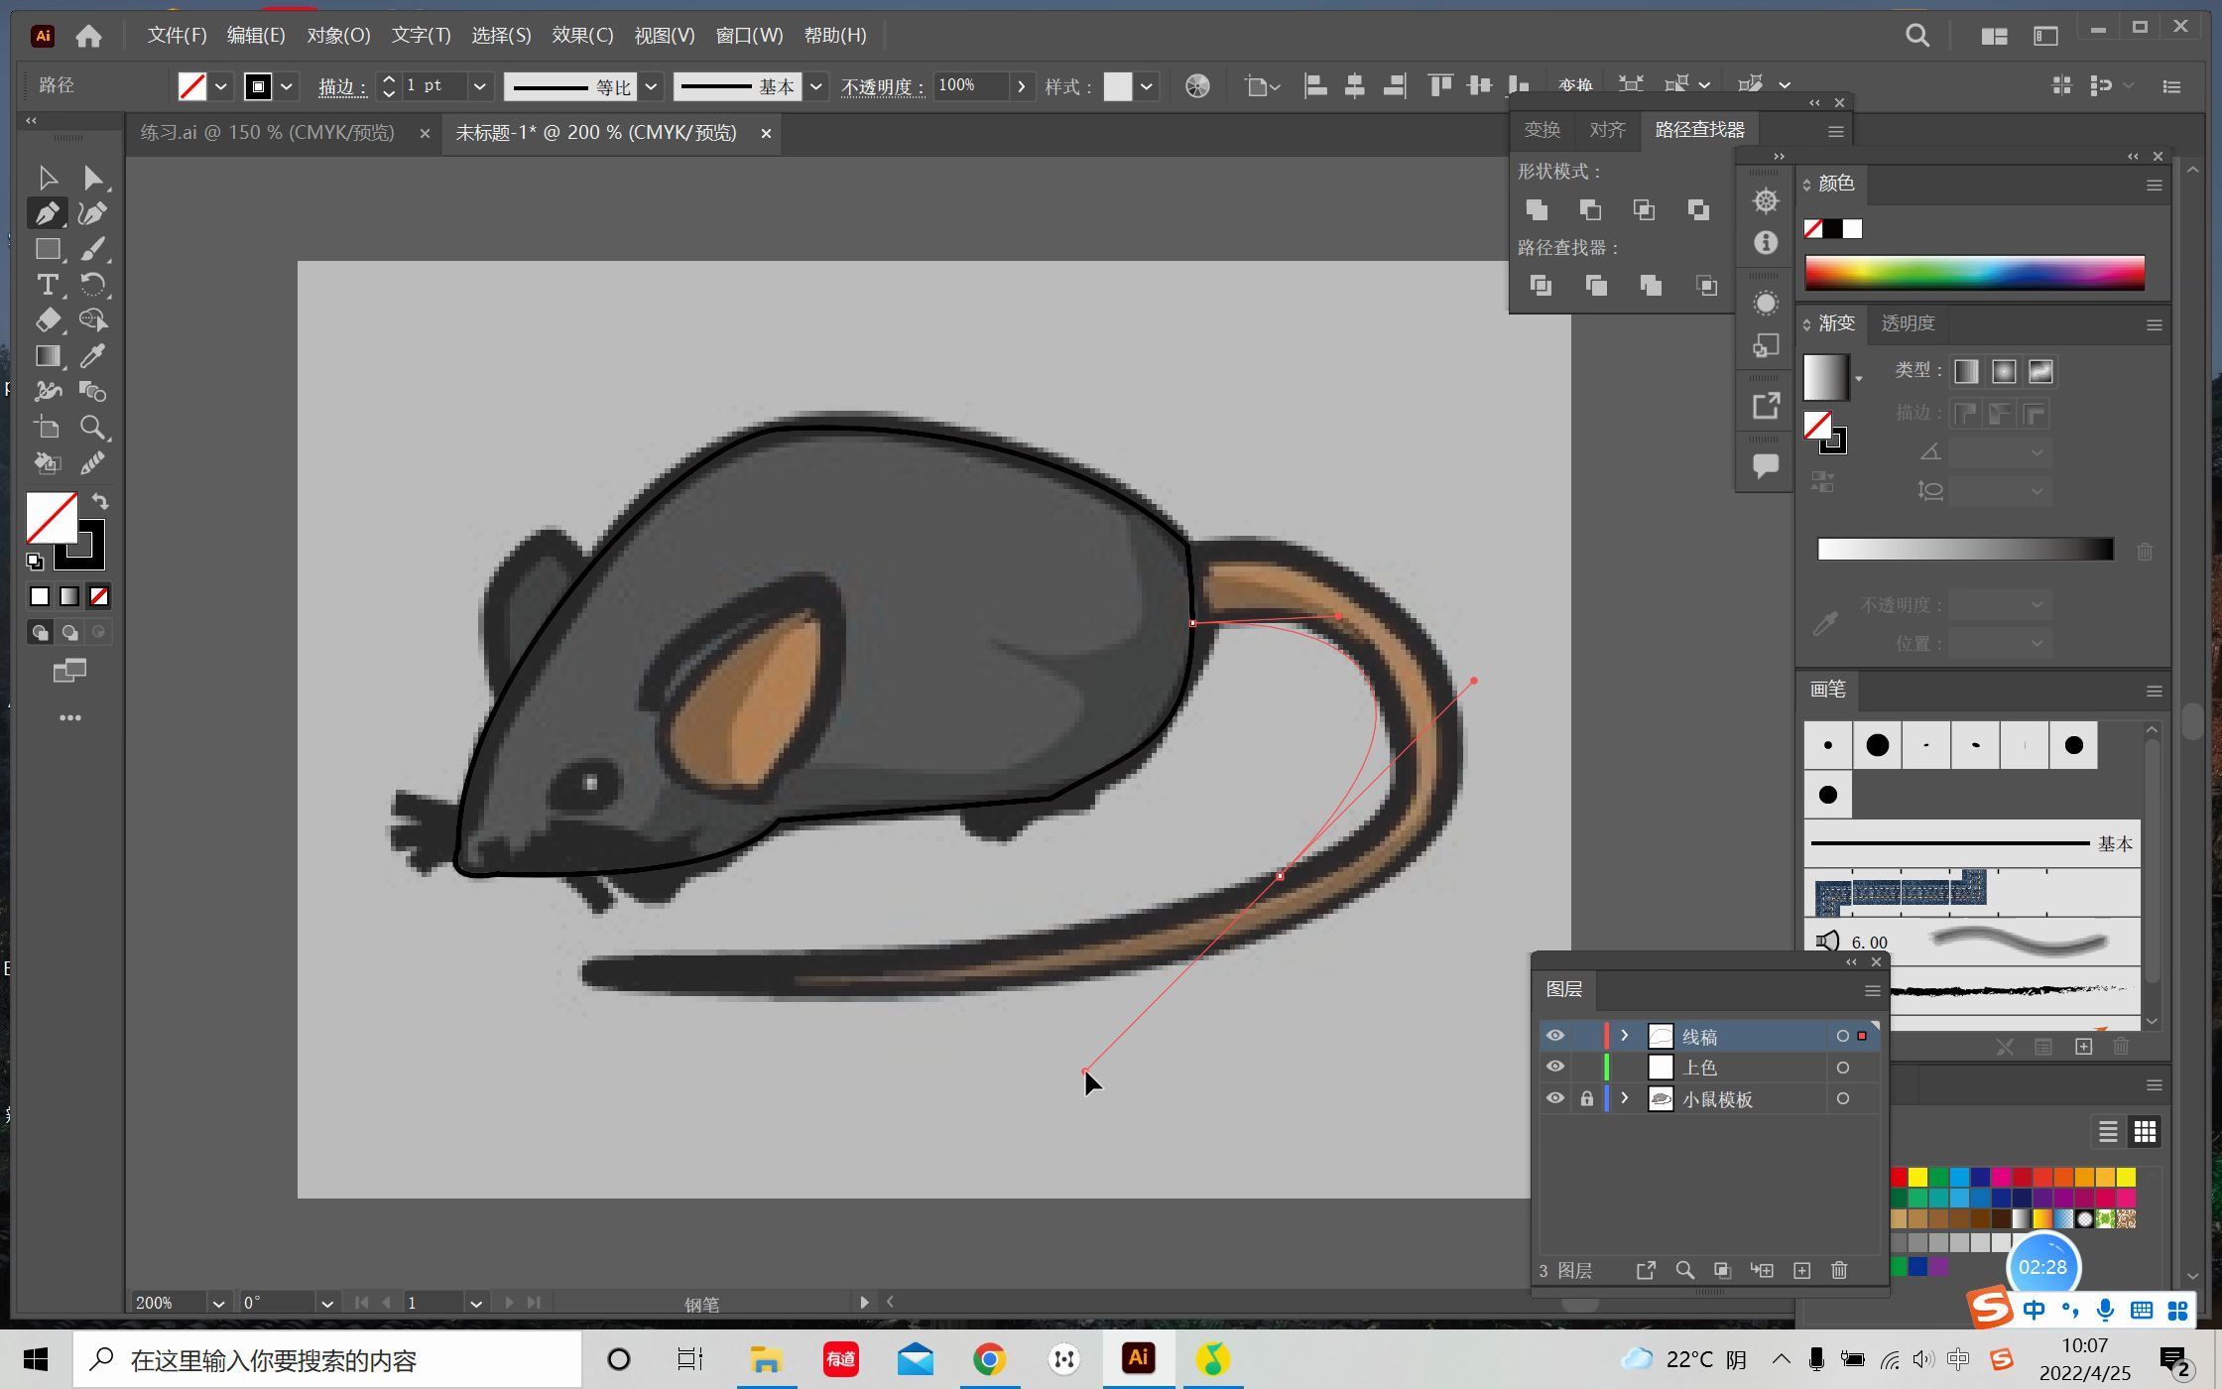Select the Rotate tool
The height and width of the screenshot is (1389, 2222).
(93, 285)
